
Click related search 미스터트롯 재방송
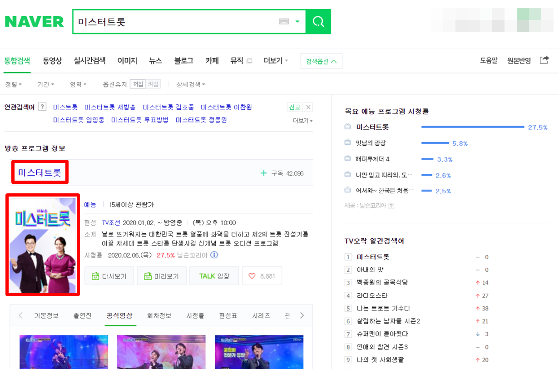[110, 107]
